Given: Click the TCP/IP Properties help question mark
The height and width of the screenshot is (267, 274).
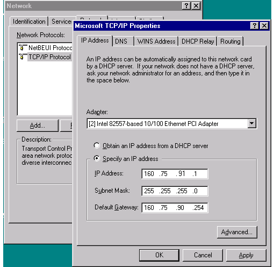Looking at the screenshot, I should (254, 26).
